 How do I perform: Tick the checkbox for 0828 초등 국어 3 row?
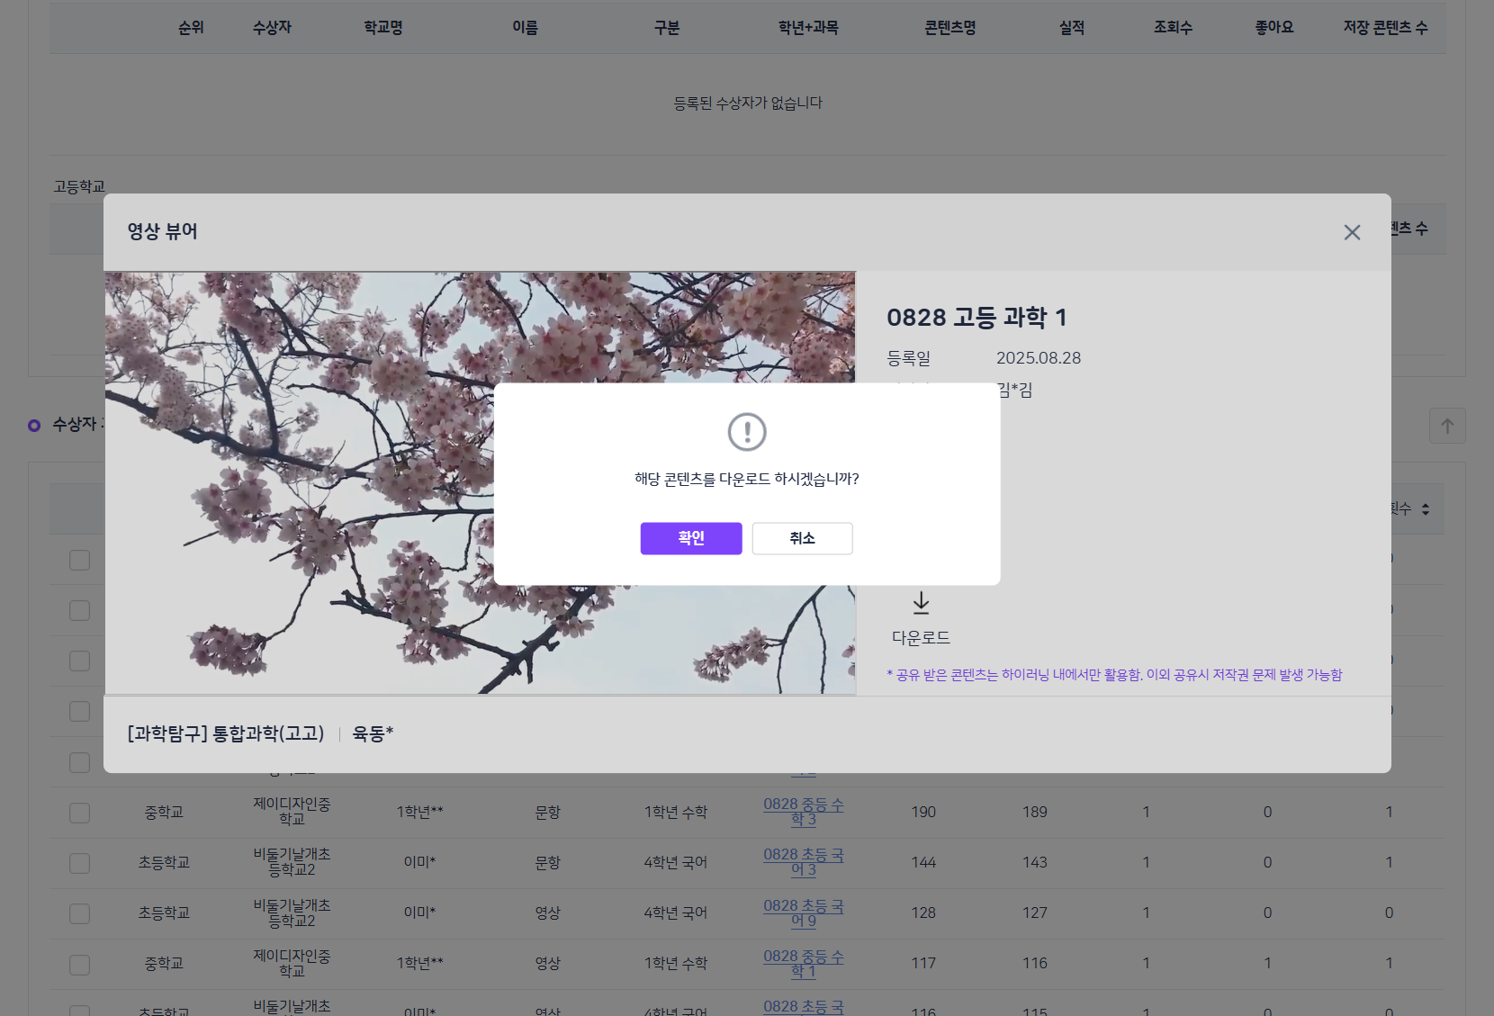coord(80,863)
